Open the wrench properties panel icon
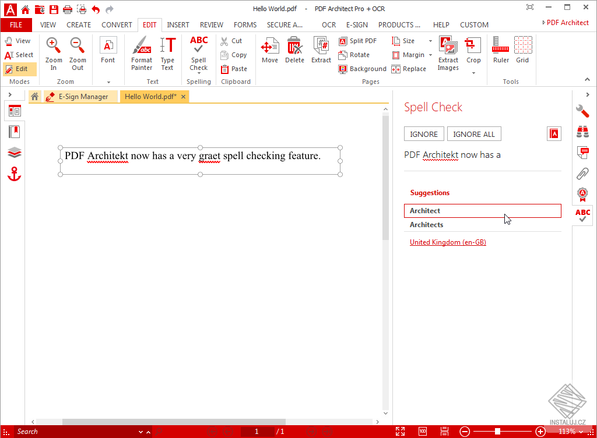597x438 pixels. pos(582,111)
